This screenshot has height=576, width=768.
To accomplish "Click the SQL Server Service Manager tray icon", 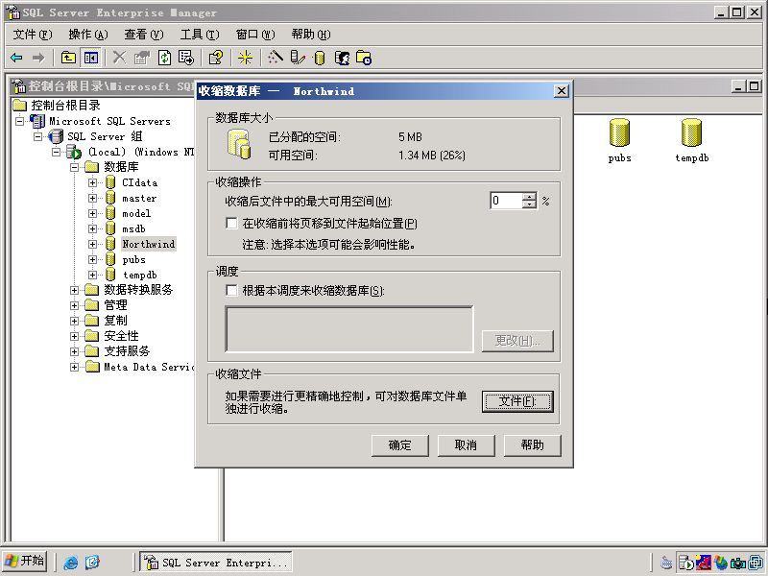I will click(x=685, y=563).
